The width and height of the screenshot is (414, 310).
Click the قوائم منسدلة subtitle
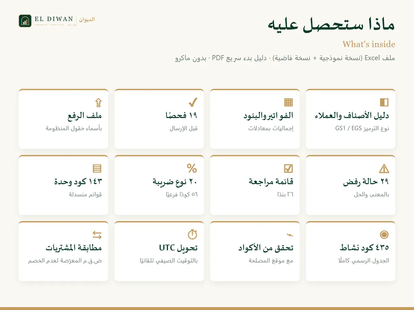pos(86,195)
